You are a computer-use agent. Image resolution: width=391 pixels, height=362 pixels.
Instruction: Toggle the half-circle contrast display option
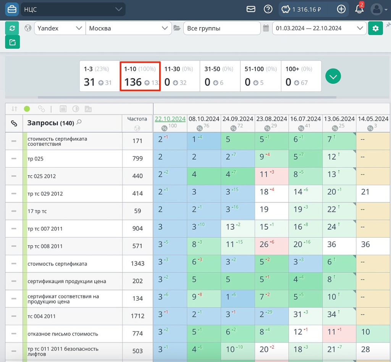76,109
